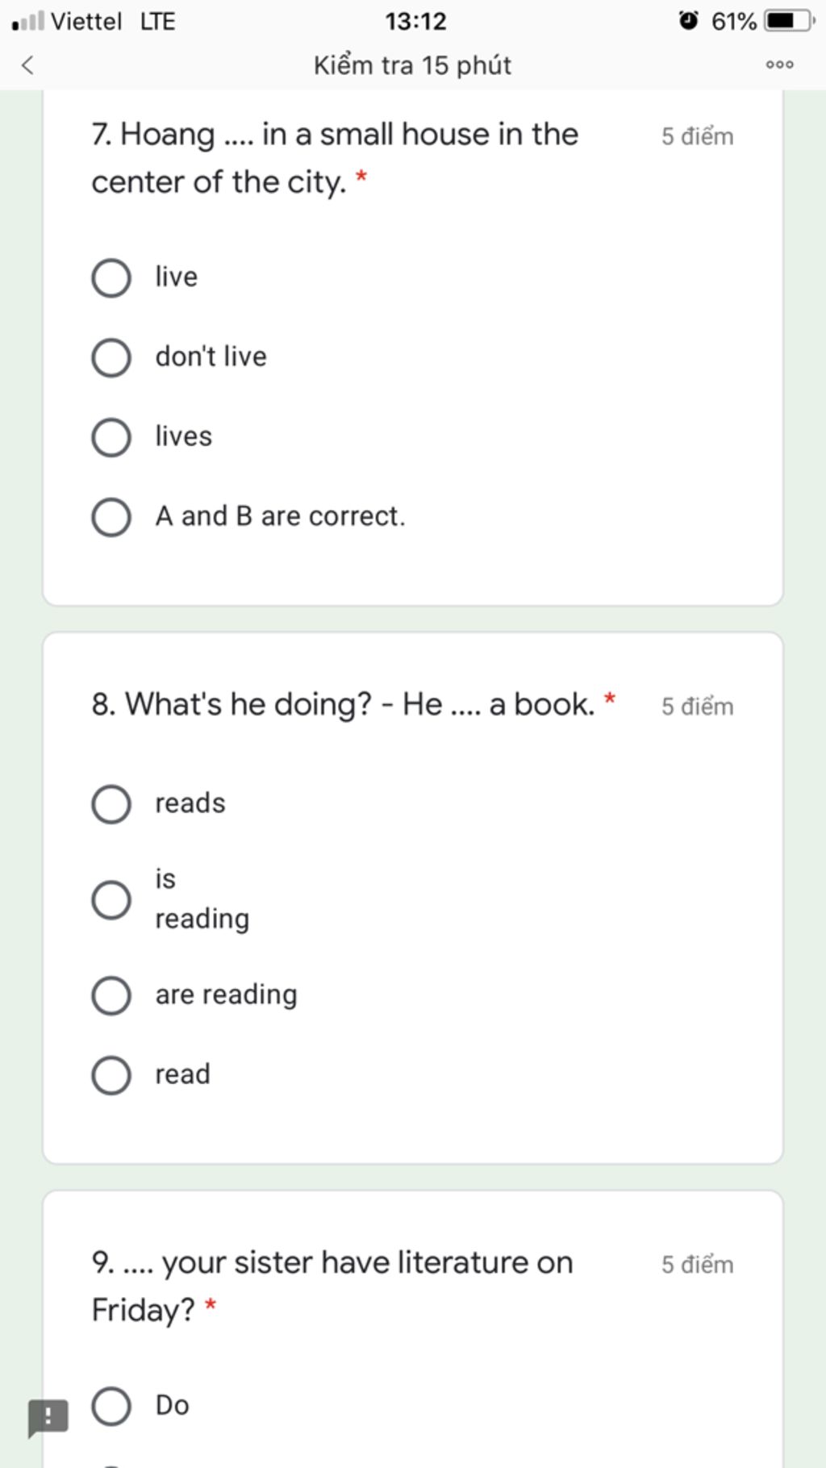This screenshot has width=826, height=1468.
Task: Tap the report problem feedback icon
Action: [x=48, y=1418]
